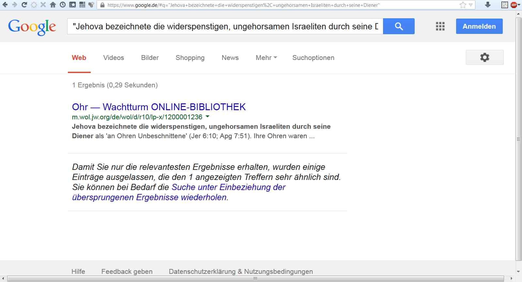Click the vertical scrollbar down arrow
The width and height of the screenshot is (522, 282).
click(518, 272)
